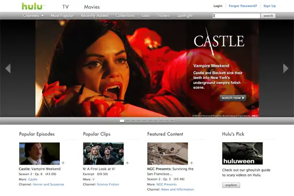The height and width of the screenshot is (196, 294).
Task: Advance carousel with right arrow
Action: pyautogui.click(x=285, y=68)
